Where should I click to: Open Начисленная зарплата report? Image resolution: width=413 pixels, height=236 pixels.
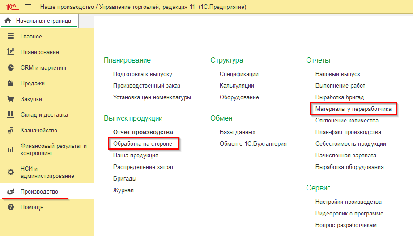click(x=345, y=156)
